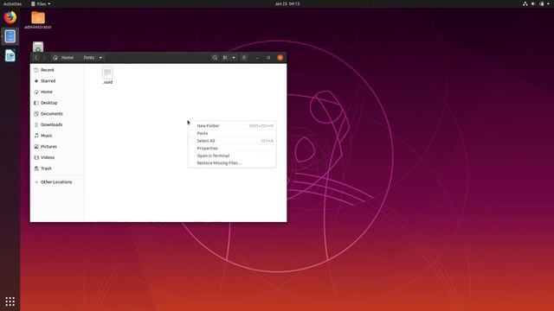Click the Home path bar button
The image size is (554, 311).
tap(63, 58)
